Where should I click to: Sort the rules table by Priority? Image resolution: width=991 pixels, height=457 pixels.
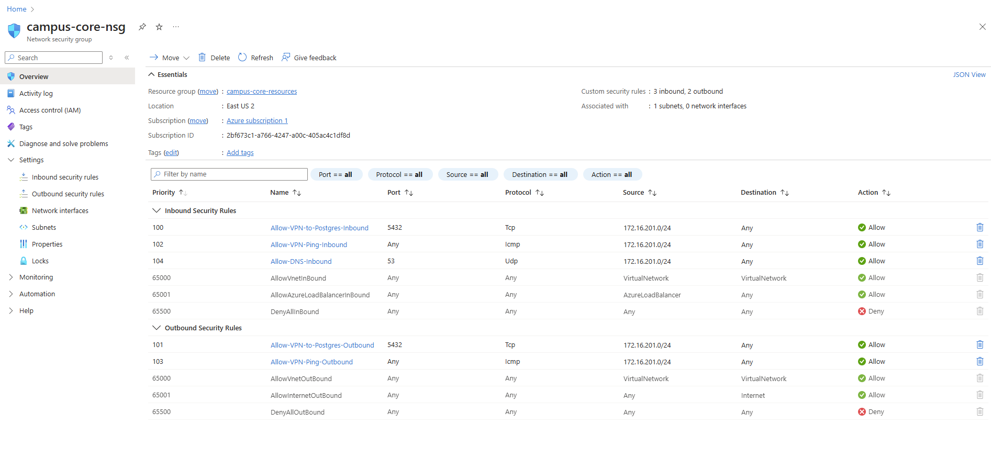(170, 193)
